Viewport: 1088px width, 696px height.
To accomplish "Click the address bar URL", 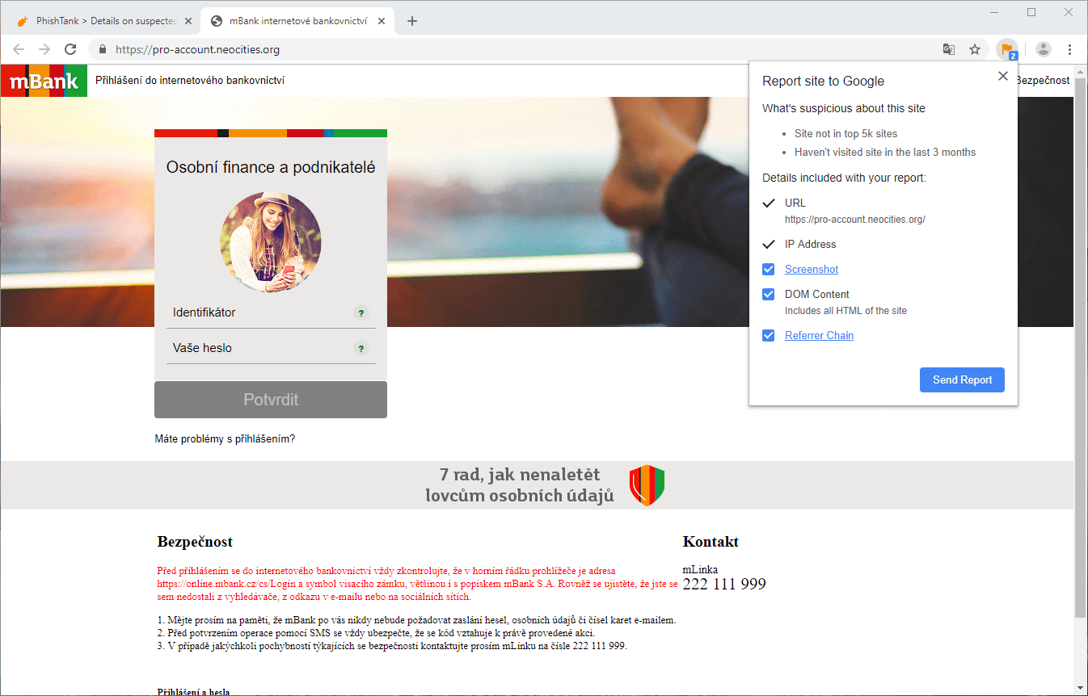I will pyautogui.click(x=198, y=49).
